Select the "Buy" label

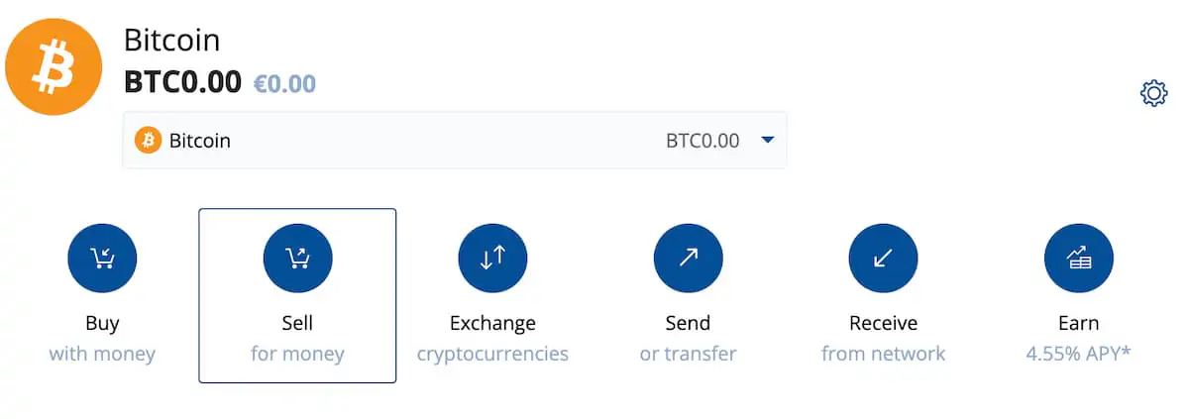[102, 323]
